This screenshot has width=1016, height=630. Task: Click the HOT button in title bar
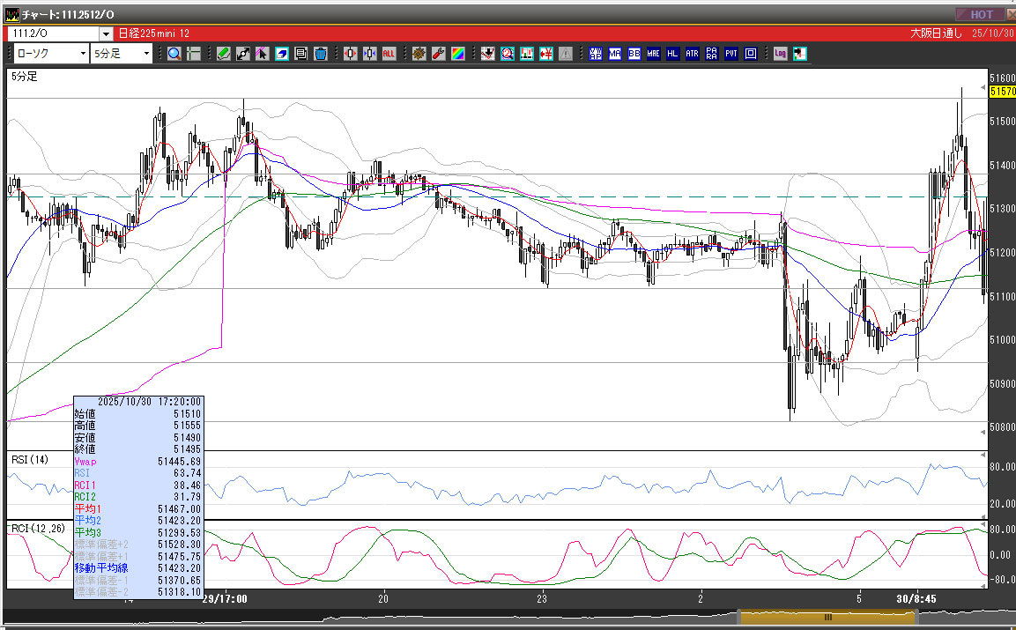pos(982,14)
